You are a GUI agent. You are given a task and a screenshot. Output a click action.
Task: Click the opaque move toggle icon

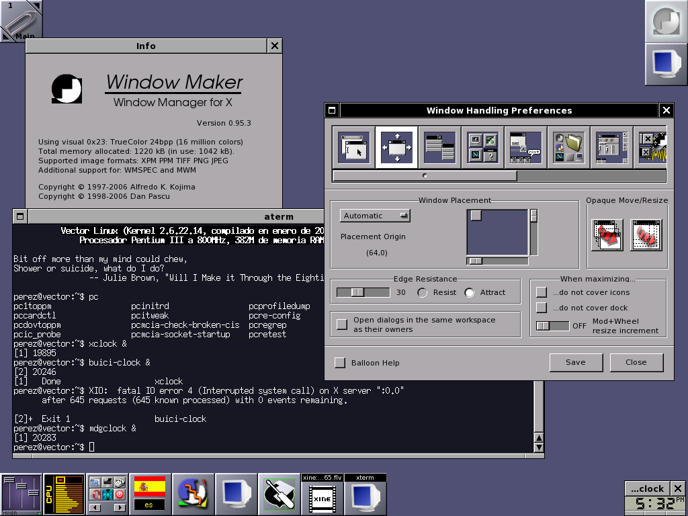coord(607,235)
